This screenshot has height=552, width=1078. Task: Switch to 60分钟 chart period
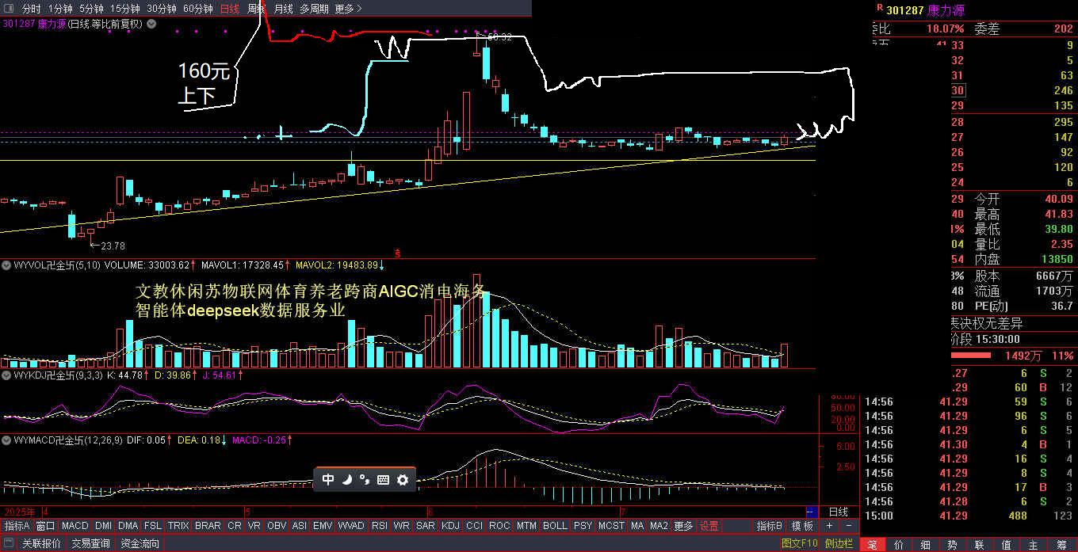198,9
